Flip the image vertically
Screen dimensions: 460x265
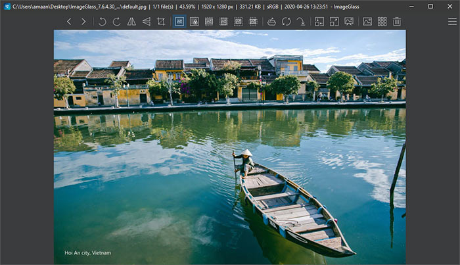[x=147, y=22]
